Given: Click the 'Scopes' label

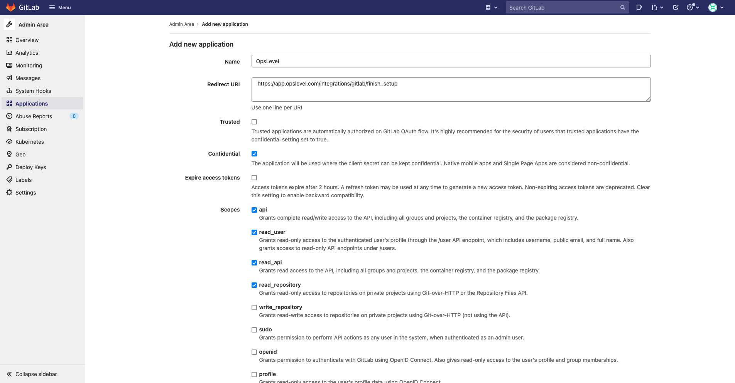Looking at the screenshot, I should click(x=230, y=210).
